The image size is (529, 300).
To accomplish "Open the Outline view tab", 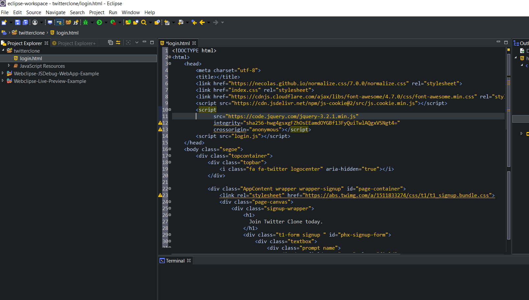I will (521, 43).
